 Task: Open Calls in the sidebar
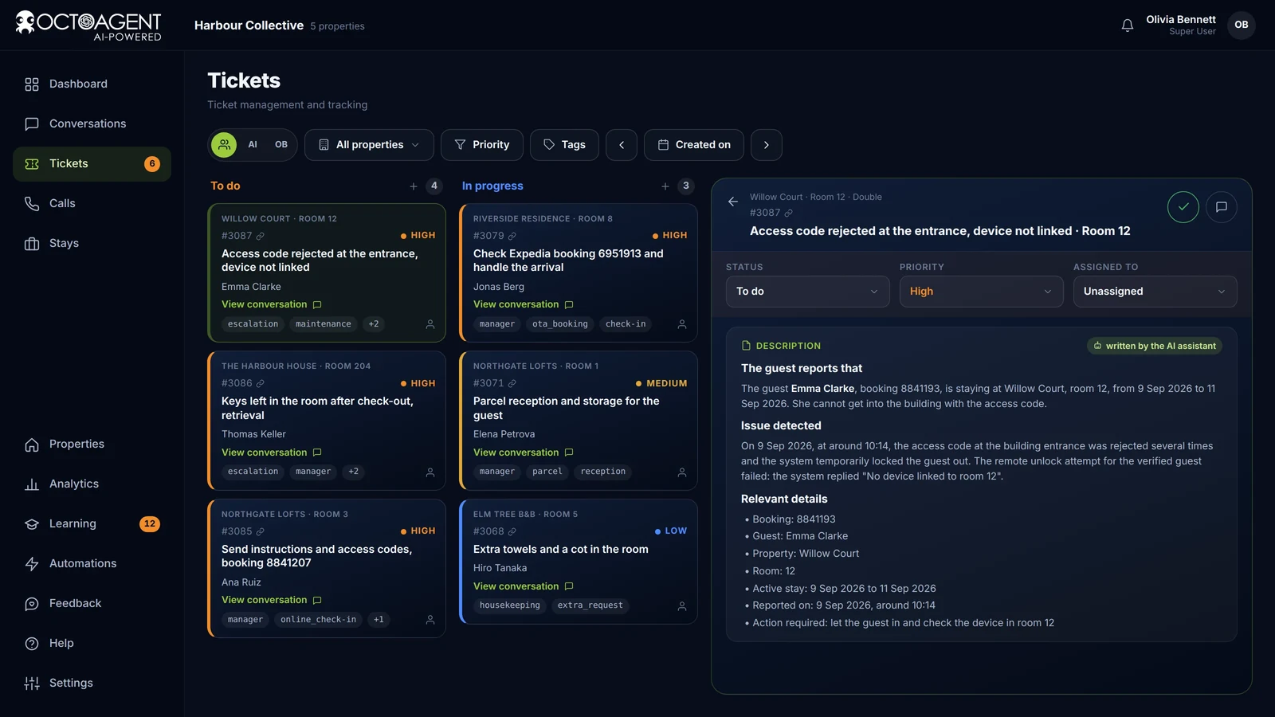(92, 204)
